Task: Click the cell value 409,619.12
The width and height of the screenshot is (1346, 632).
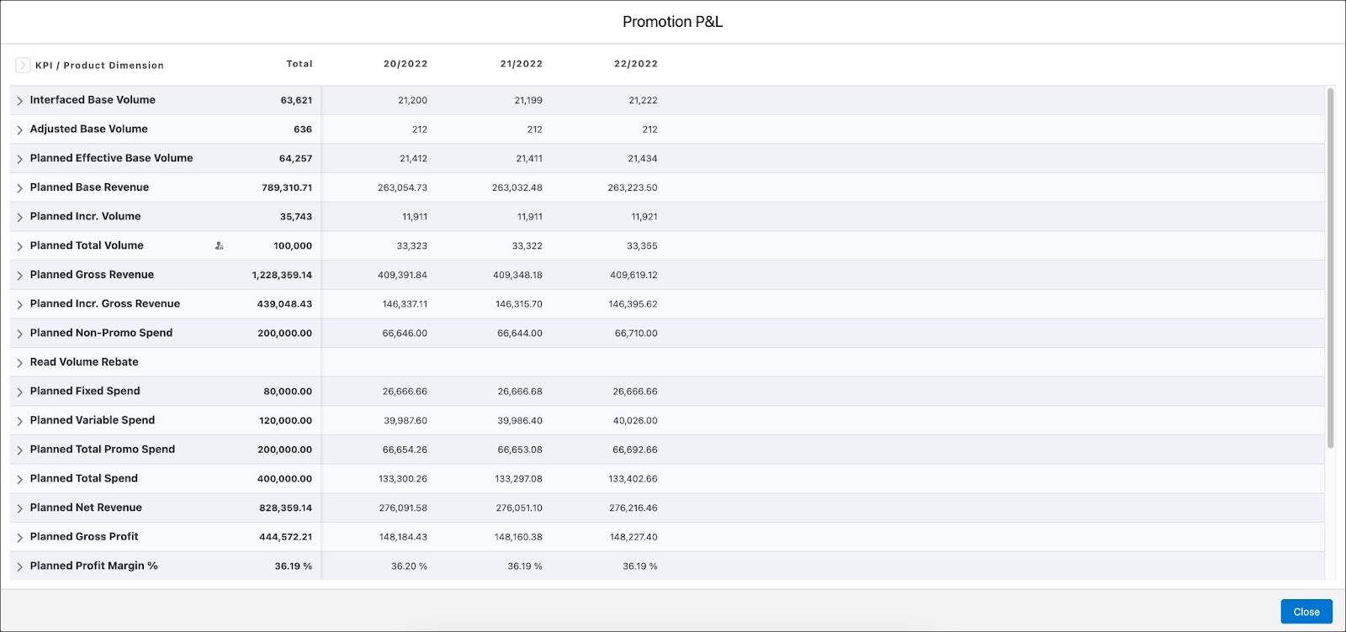Action: coord(633,275)
